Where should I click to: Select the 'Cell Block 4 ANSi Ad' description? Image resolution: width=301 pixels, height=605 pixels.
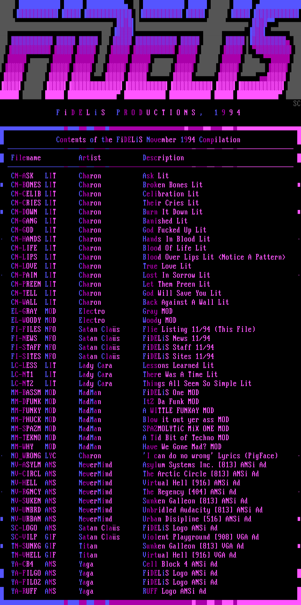click(x=180, y=564)
